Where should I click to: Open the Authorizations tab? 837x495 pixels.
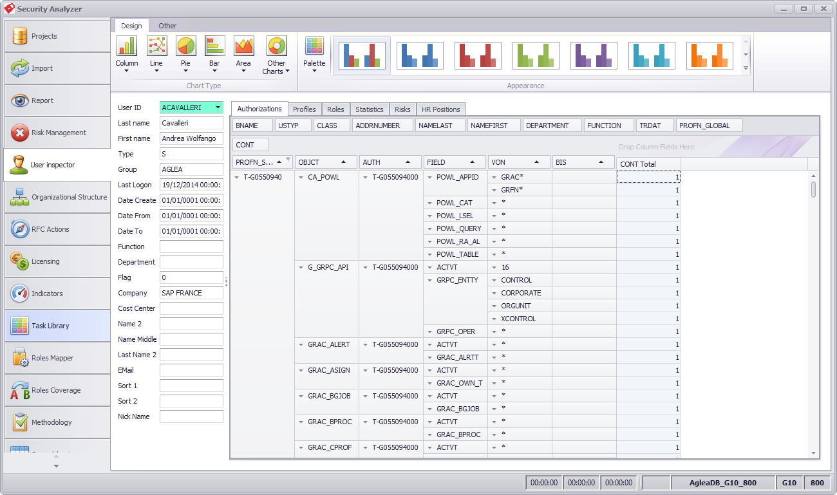[259, 109]
